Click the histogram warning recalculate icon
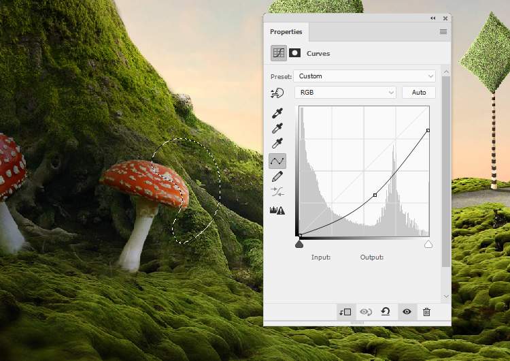The height and width of the screenshot is (361, 510). tap(277, 210)
